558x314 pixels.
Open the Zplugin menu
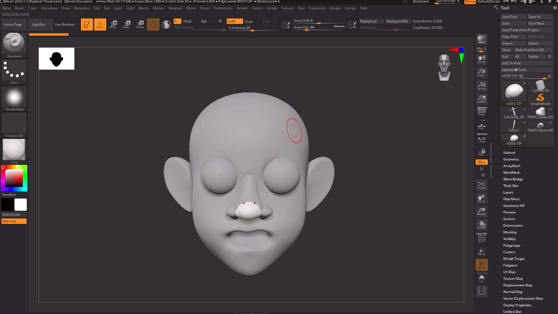pyautogui.click(x=335, y=8)
